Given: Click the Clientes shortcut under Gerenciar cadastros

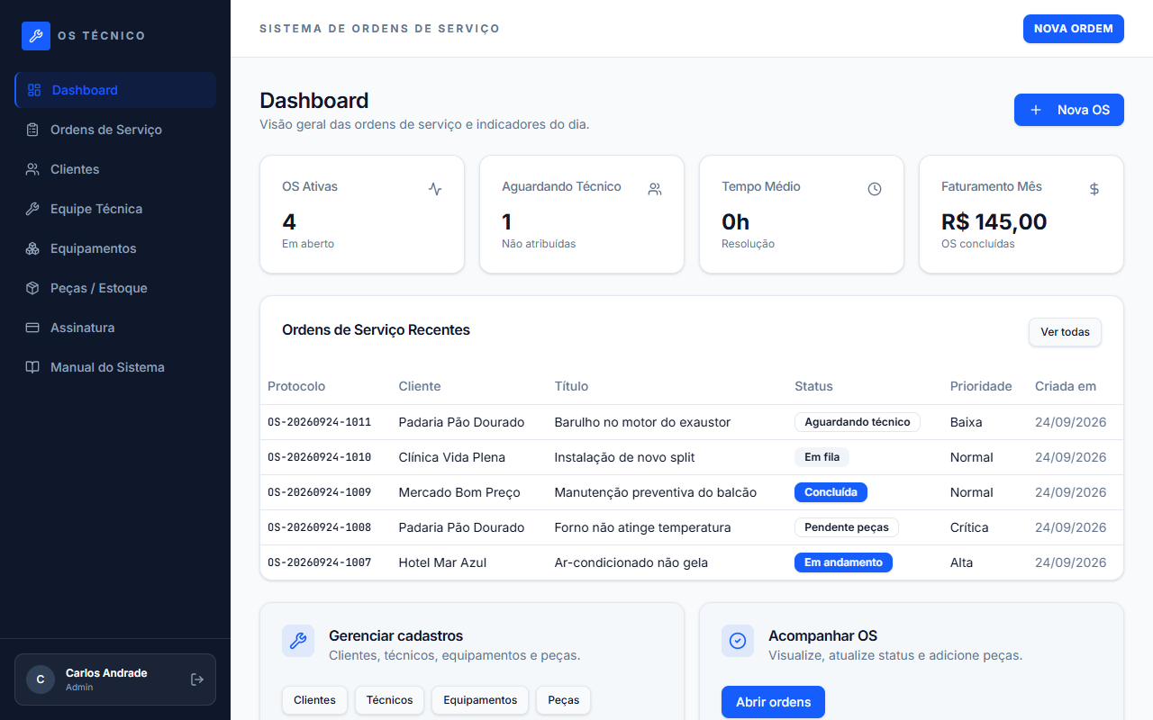Looking at the screenshot, I should [x=314, y=700].
